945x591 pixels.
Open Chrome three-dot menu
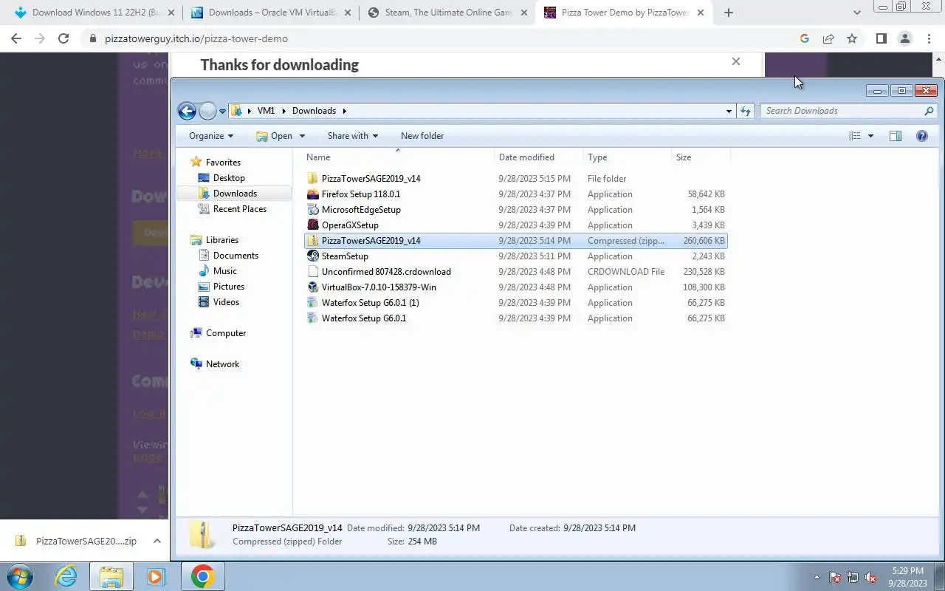(x=928, y=38)
